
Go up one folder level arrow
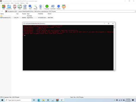click(2, 11)
